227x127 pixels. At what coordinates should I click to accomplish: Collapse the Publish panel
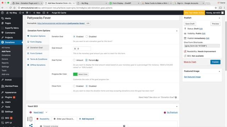point(219,18)
